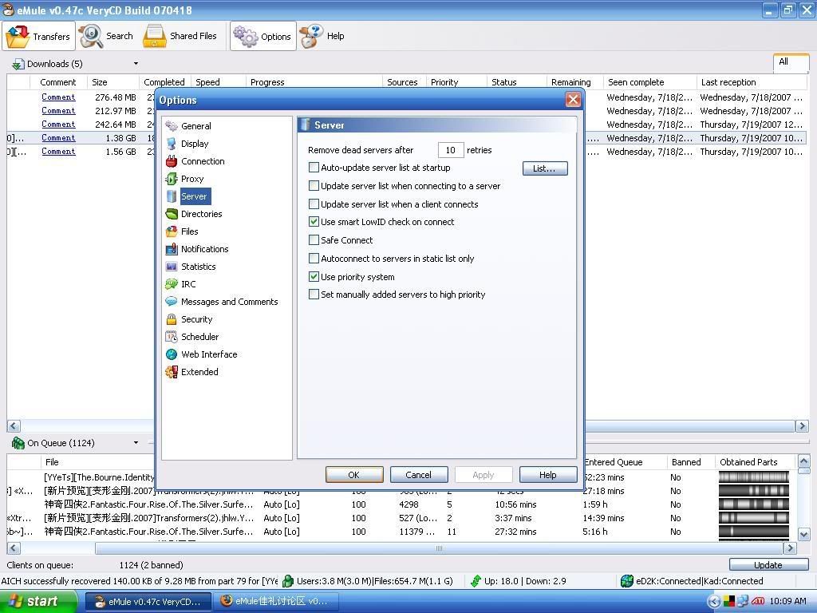Select the Scheduler calendar icon
This screenshot has width=817, height=613.
(172, 337)
